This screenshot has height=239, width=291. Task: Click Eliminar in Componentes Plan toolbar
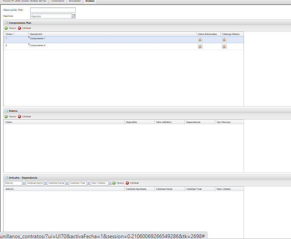pos(25,28)
